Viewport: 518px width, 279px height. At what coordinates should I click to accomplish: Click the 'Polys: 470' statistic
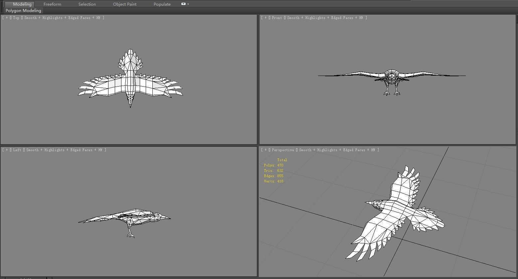coord(273,165)
